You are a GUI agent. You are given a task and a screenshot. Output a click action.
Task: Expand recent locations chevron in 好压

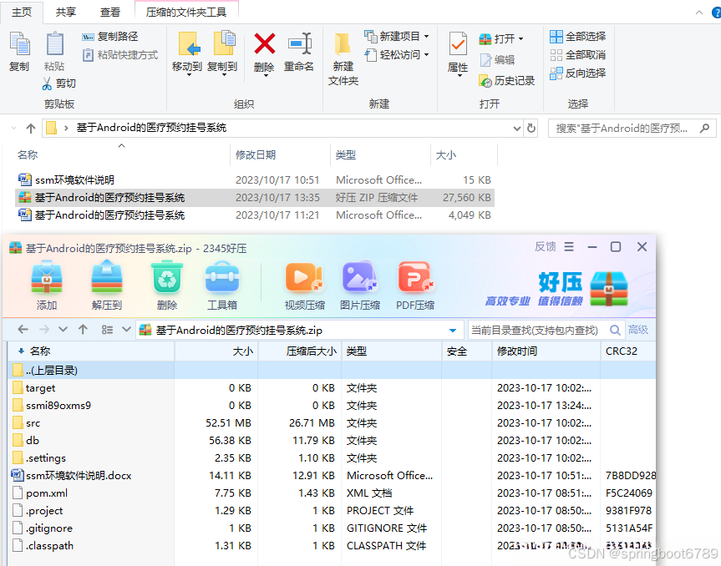(x=63, y=330)
